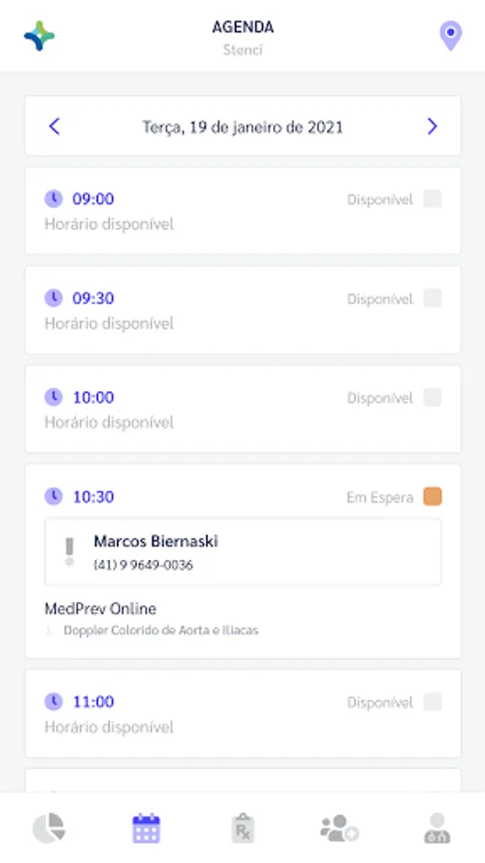Open patient card Marcos Biernaski
The height and width of the screenshot is (863, 485).
pyautogui.click(x=242, y=551)
